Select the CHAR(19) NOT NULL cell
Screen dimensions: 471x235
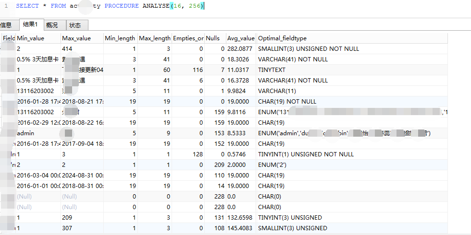pos(352,101)
